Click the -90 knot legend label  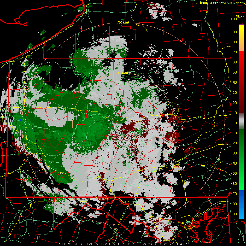[234, 214]
